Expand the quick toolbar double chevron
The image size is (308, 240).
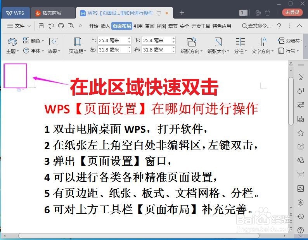[x=80, y=26]
